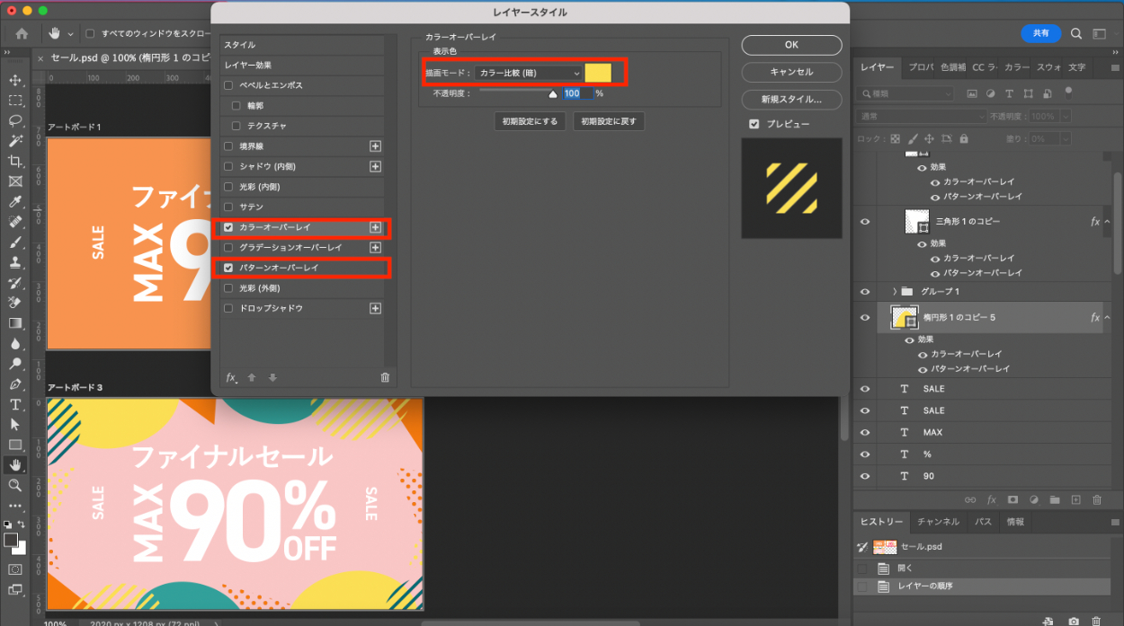This screenshot has height=626, width=1124.
Task: Collapse effects of 楕円形 1 のコピー 5
Action: click(1108, 318)
